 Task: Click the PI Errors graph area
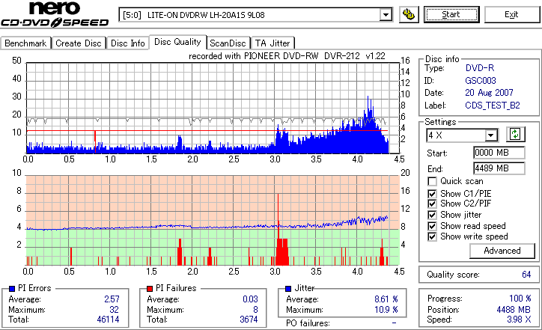coord(213,108)
